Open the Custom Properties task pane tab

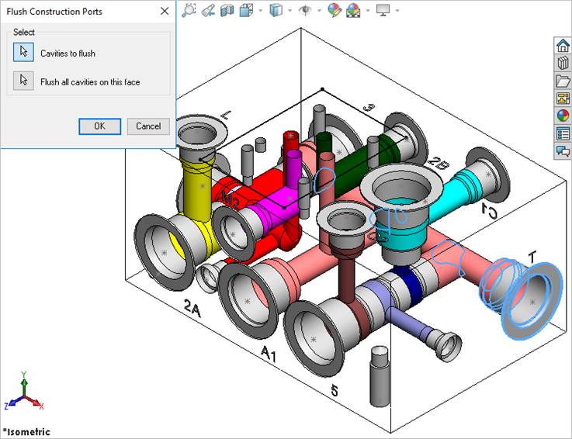[x=563, y=133]
